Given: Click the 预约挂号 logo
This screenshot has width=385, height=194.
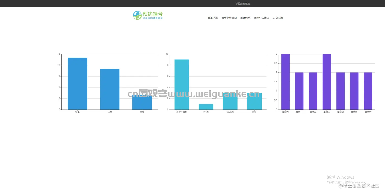Looking at the screenshot, I should pos(148,15).
